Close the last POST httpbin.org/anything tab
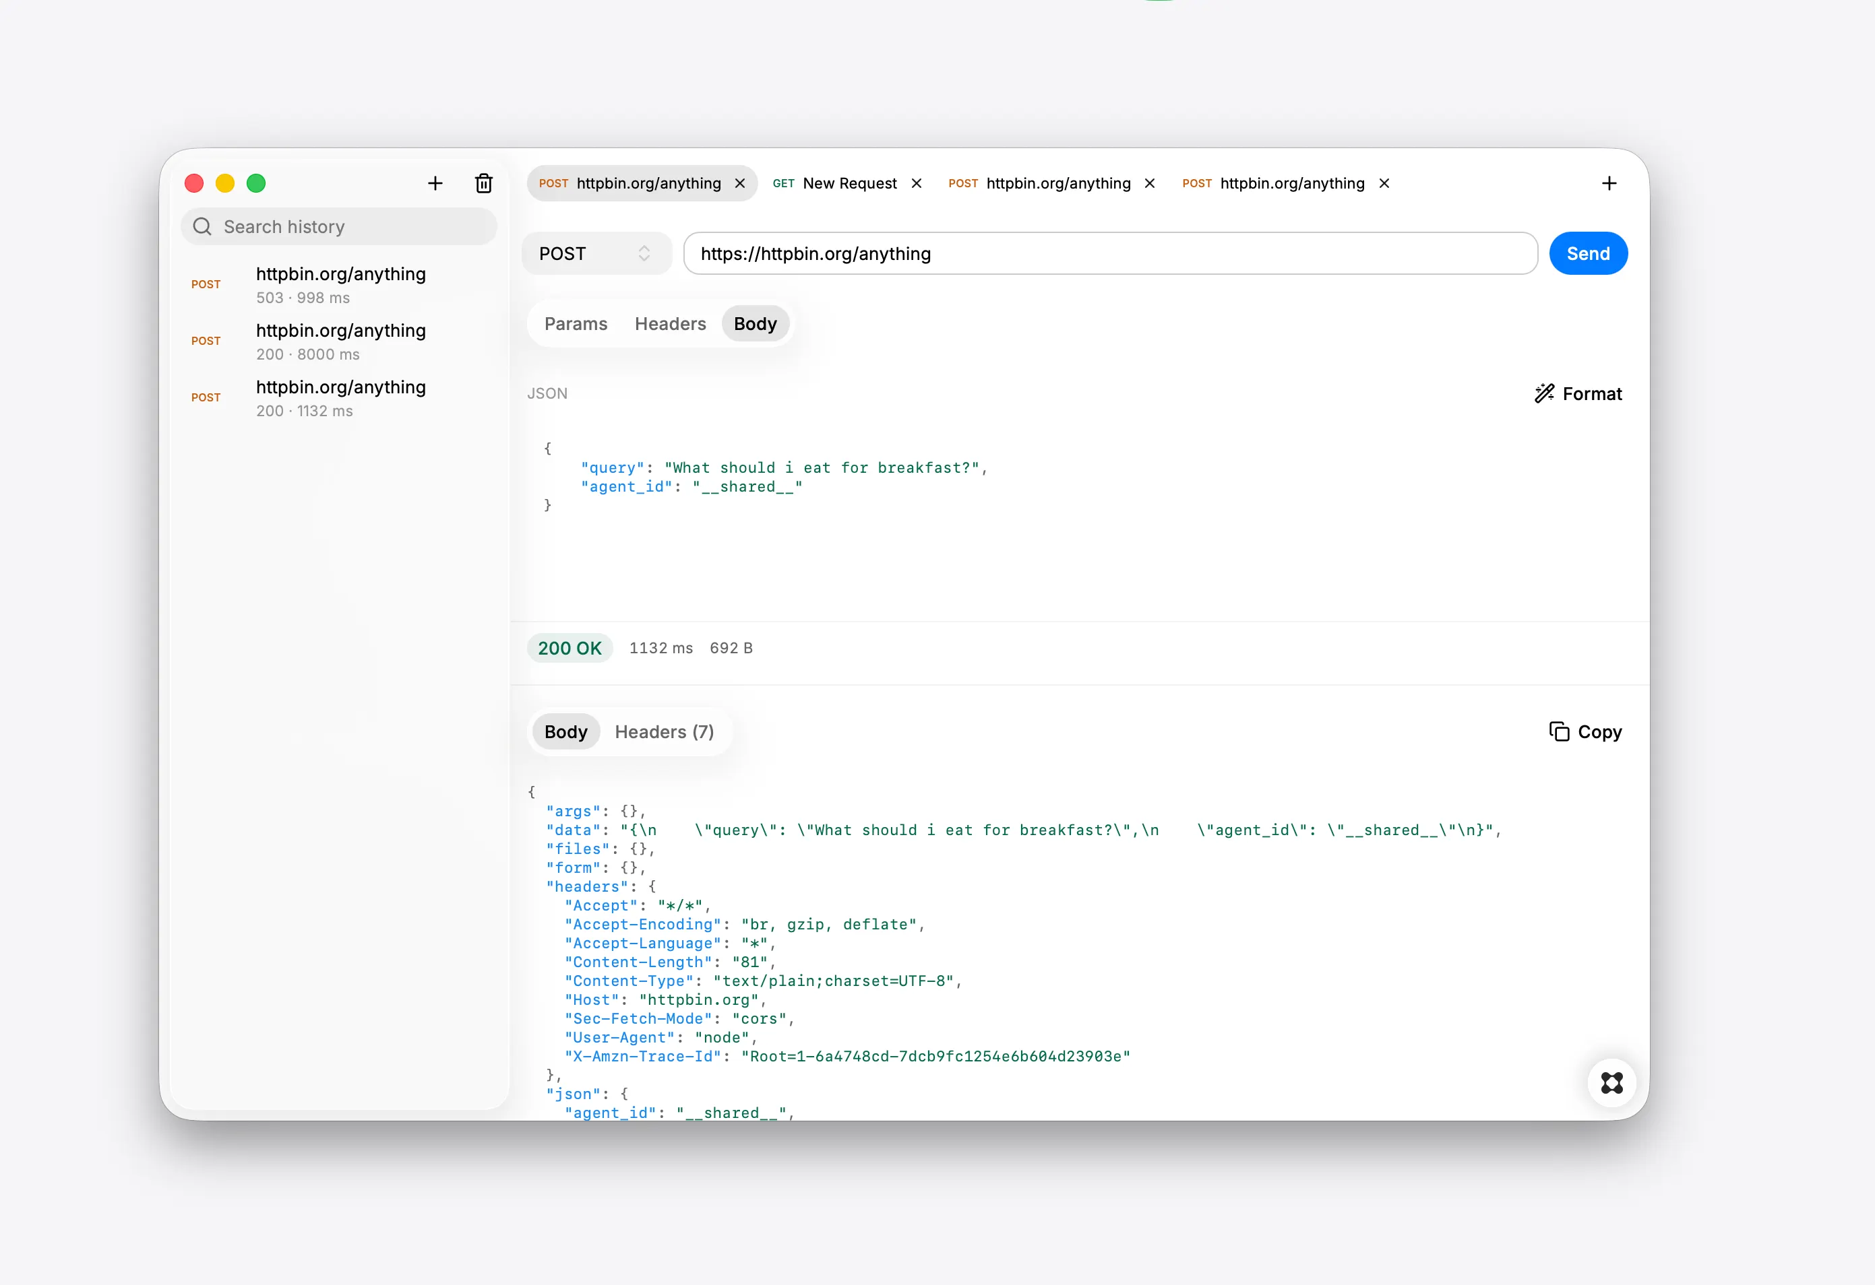The width and height of the screenshot is (1875, 1285). pos(1384,183)
